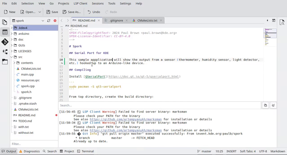This screenshot has width=287, height=155.
Task: Toggle the Diagnostics panel
Action: coord(30,151)
